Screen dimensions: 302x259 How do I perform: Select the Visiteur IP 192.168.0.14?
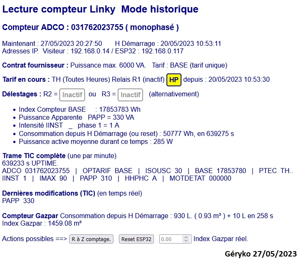click(x=90, y=51)
